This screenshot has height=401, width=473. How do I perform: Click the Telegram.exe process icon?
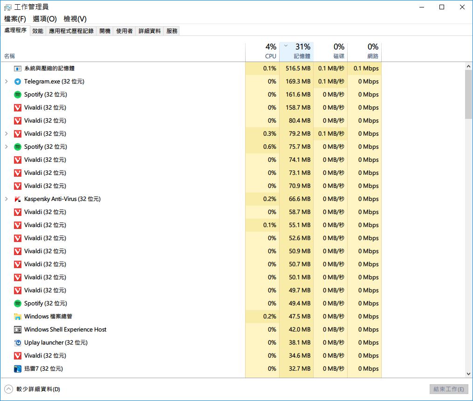18,82
